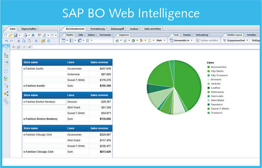Undo the last action
Screen dimensions: 262x168
point(6,41)
